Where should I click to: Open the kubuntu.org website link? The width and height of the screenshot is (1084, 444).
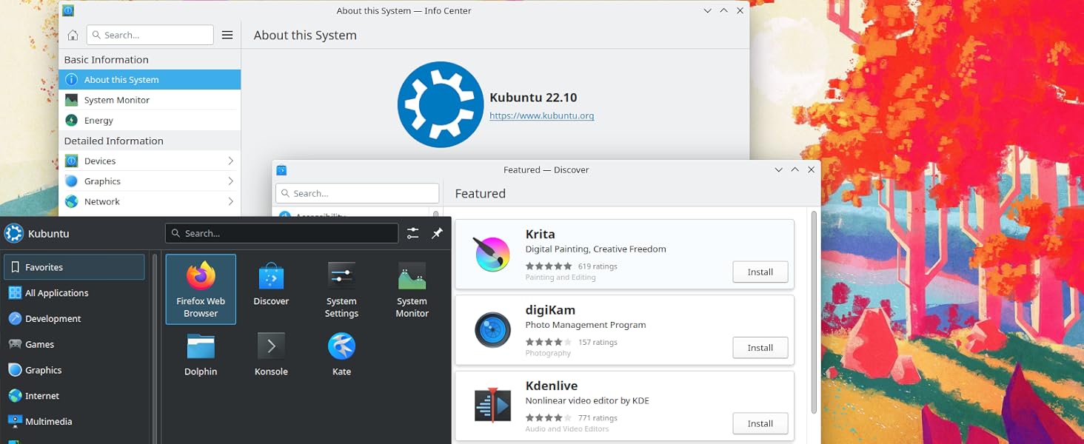(541, 115)
